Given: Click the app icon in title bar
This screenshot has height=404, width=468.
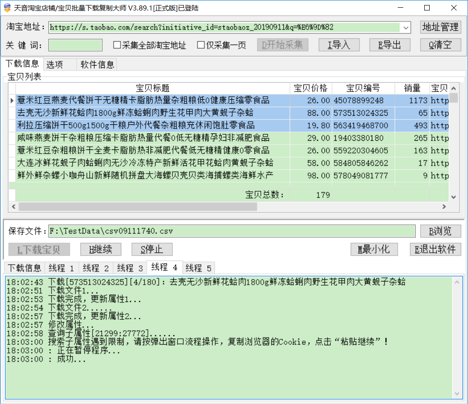Looking at the screenshot, I should [7, 8].
